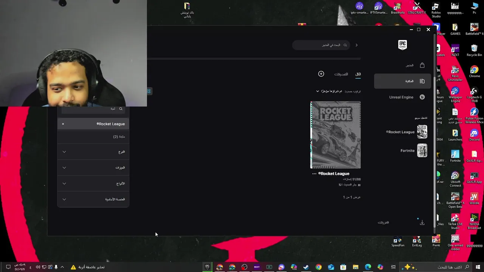Launch Fortnite from quick launch list
This screenshot has height=272, width=484.
tap(414, 150)
